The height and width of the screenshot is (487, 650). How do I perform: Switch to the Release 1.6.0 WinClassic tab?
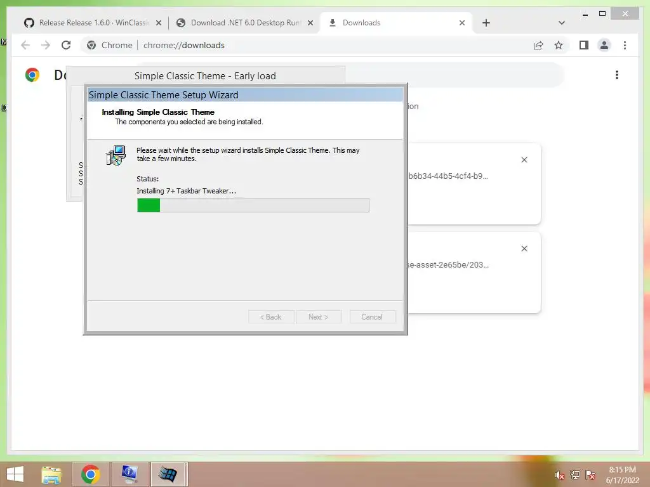pyautogui.click(x=93, y=23)
